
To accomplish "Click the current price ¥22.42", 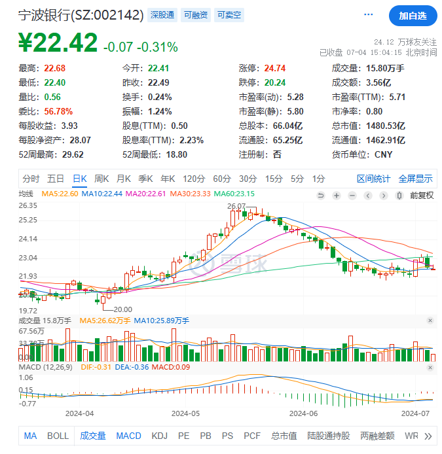I will (x=58, y=43).
